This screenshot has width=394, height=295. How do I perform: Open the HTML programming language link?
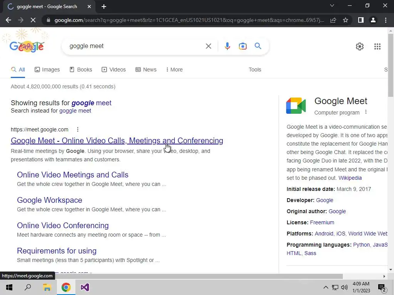[294, 254]
